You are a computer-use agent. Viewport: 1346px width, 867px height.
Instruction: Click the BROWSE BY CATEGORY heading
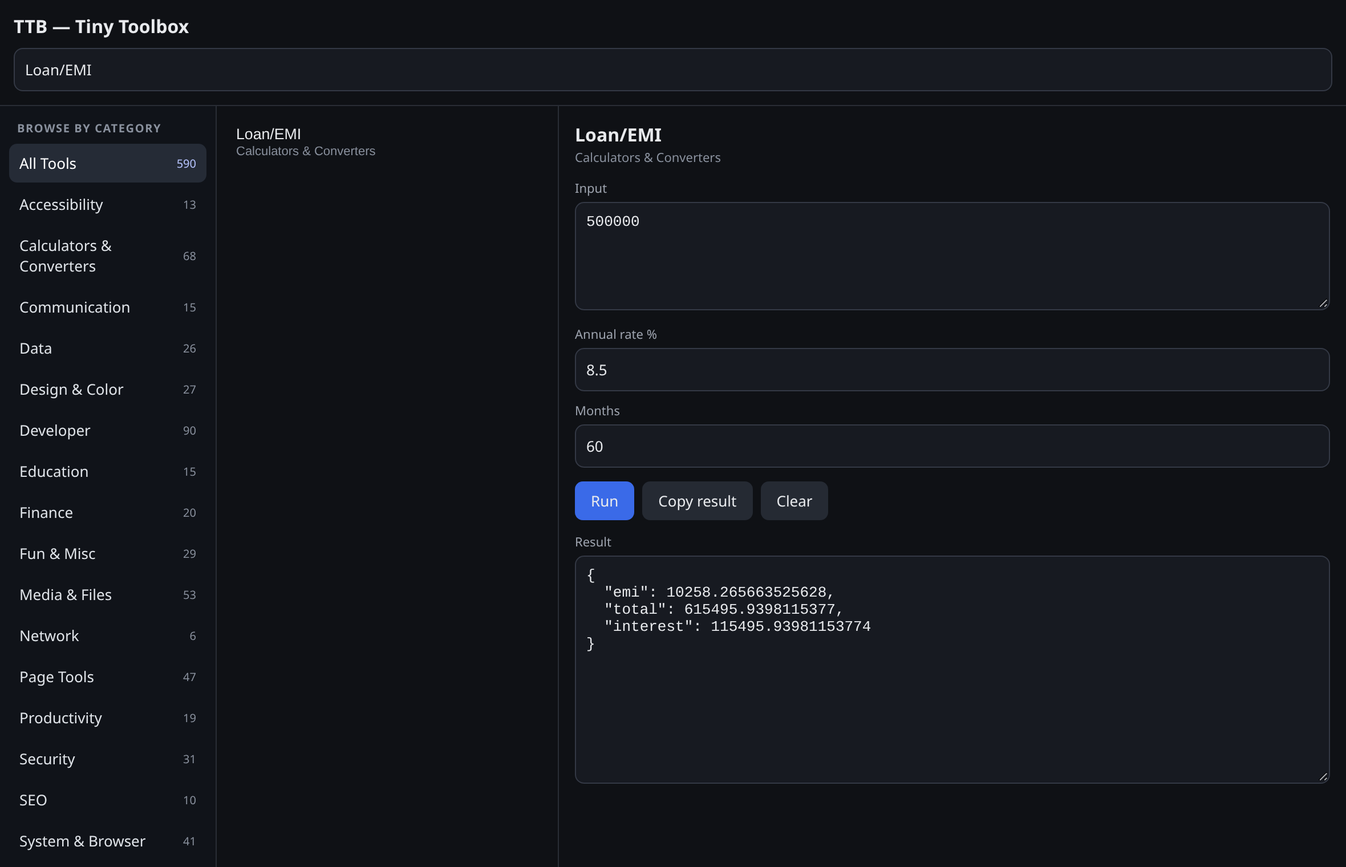89,128
